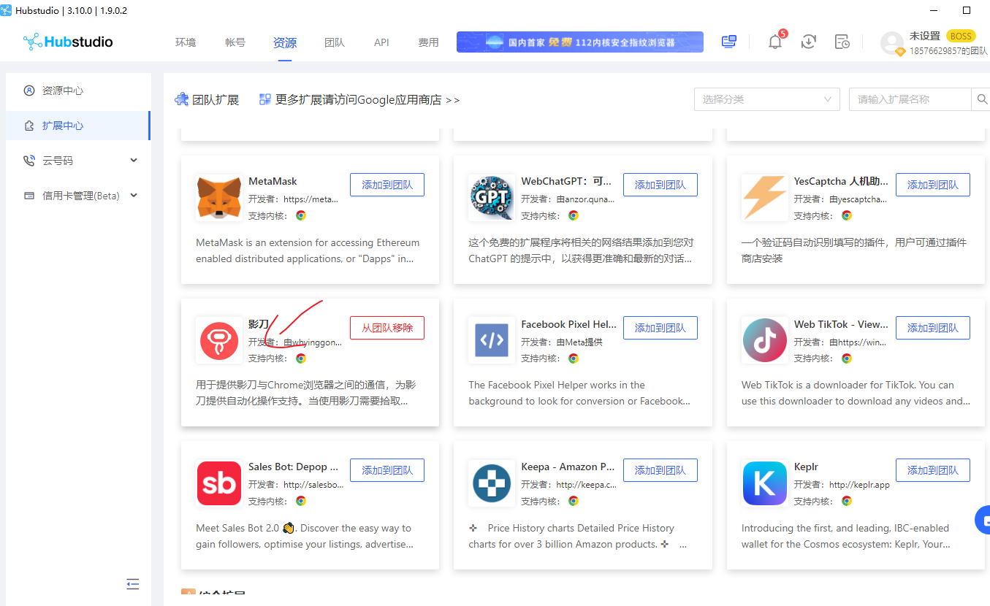Click the Keplr 'K' wallet icon

coord(765,483)
